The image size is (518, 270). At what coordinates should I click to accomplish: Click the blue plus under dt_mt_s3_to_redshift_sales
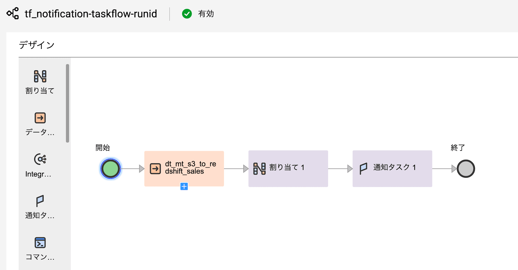[184, 186]
